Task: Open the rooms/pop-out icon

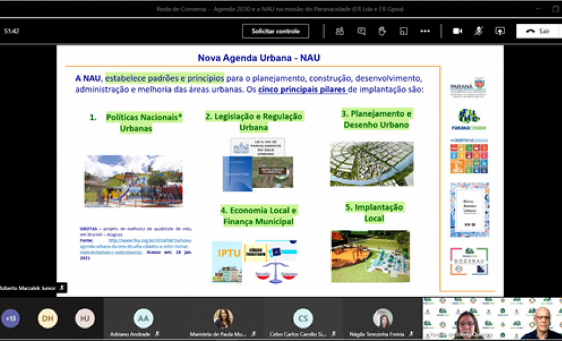Action: [404, 31]
